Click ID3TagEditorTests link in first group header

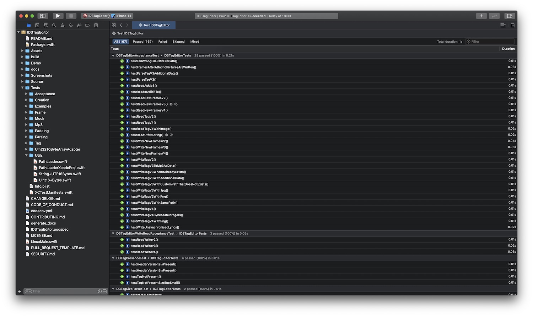[x=177, y=55]
